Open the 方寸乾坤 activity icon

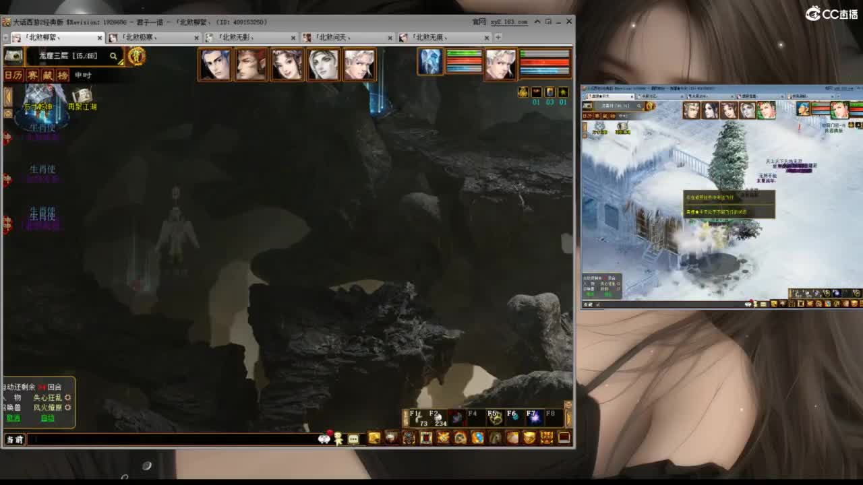coord(38,98)
